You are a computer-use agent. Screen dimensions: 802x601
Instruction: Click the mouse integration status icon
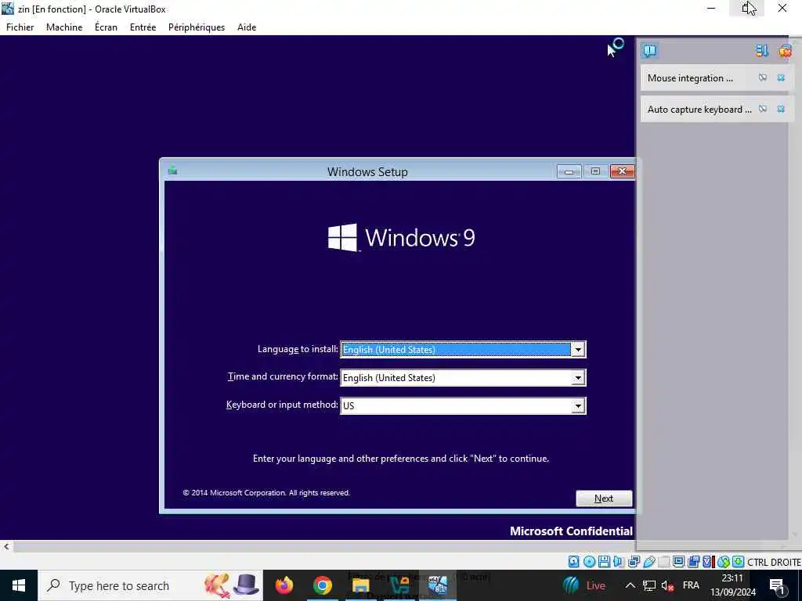click(x=724, y=562)
